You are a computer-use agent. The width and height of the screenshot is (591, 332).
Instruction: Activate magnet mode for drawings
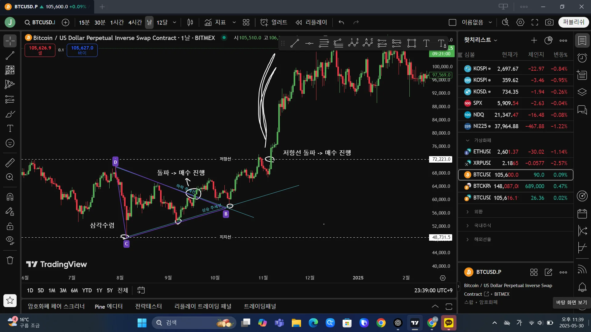pyautogui.click(x=10, y=197)
